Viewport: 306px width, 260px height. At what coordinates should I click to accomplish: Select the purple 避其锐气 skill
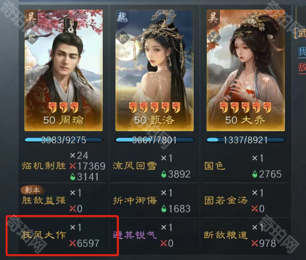pyautogui.click(x=135, y=235)
